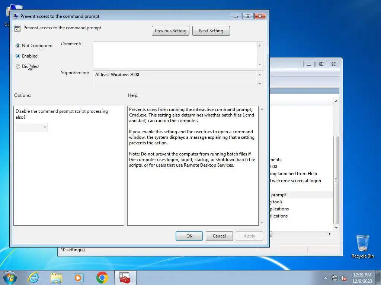Select the Disabled radio button
The image size is (381, 285).
(x=18, y=66)
